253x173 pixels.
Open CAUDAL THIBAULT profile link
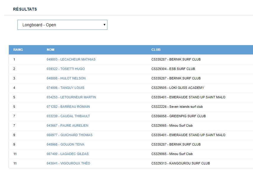coord(68,116)
